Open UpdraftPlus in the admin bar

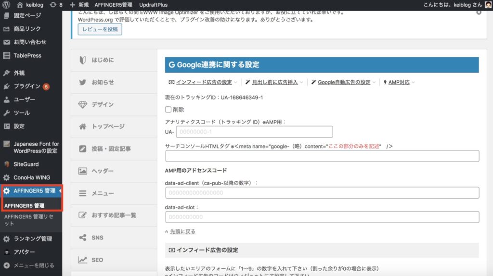[x=153, y=5]
